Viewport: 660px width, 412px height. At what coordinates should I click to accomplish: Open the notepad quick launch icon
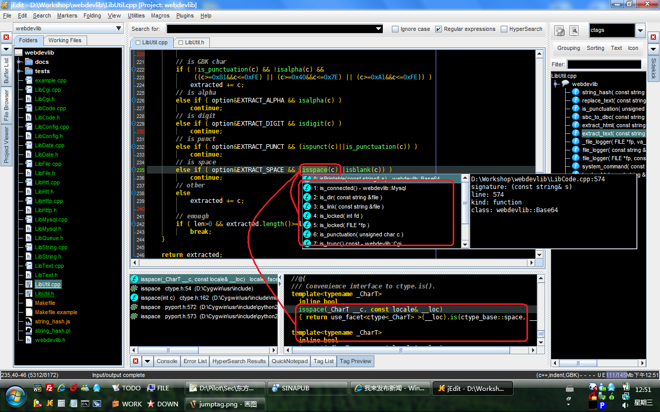[x=73, y=404]
